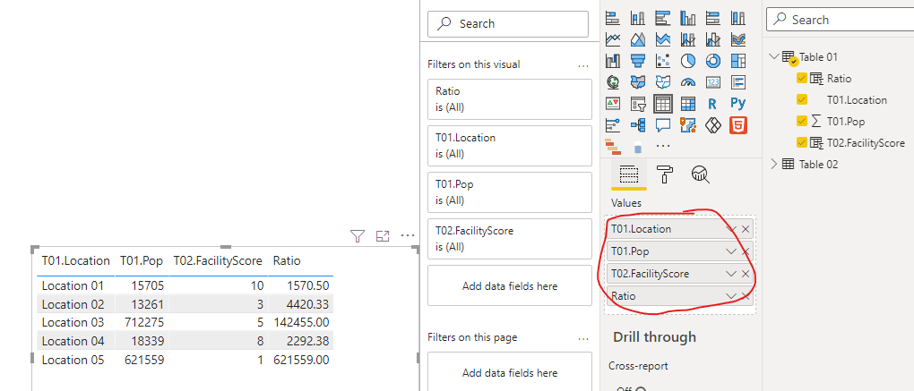Image resolution: width=914 pixels, height=391 pixels.
Task: Uncheck T02.FacilityScore in the Fields list
Action: [802, 142]
